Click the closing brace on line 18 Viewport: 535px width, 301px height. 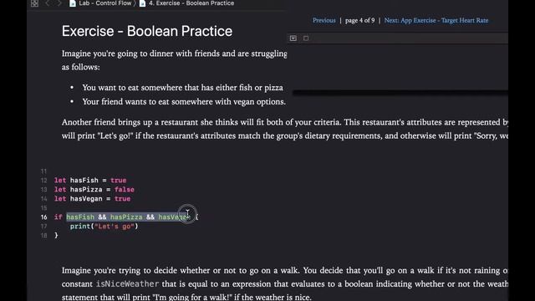click(56, 236)
